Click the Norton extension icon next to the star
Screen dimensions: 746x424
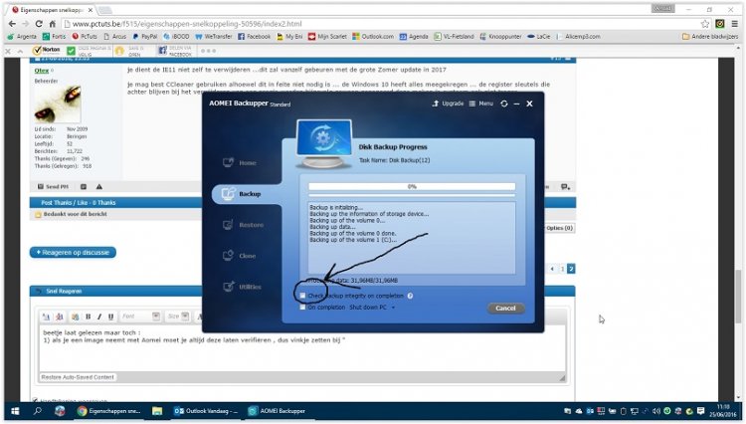pyautogui.click(x=720, y=24)
